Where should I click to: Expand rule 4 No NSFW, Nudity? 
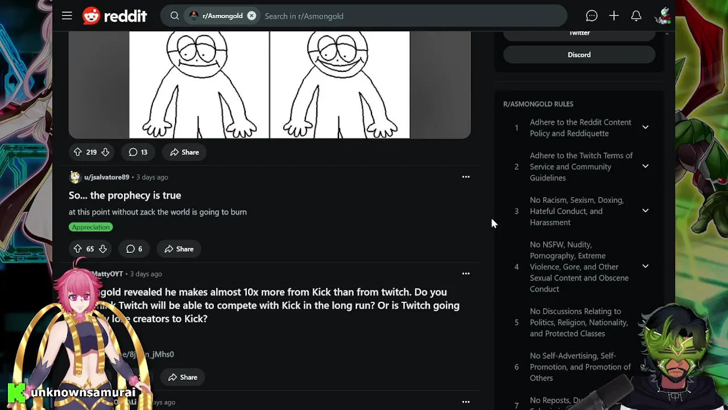[646, 266]
